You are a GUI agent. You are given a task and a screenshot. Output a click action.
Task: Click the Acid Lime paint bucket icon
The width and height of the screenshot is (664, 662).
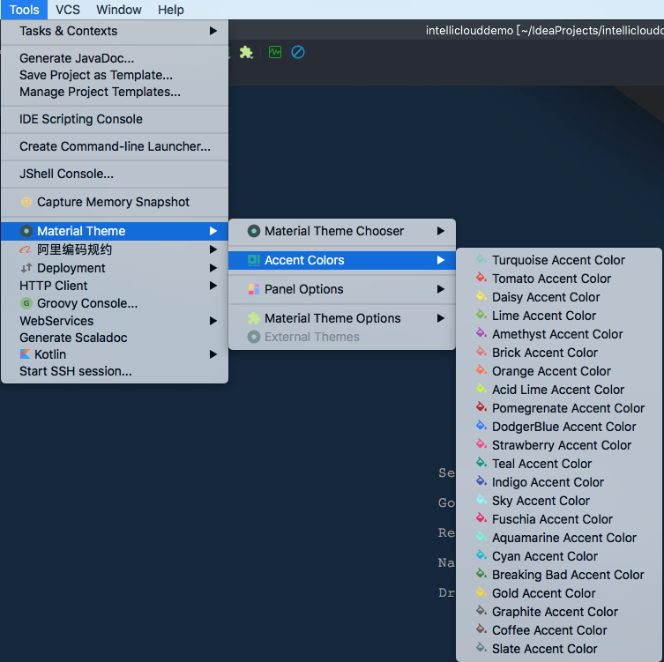pyautogui.click(x=481, y=389)
